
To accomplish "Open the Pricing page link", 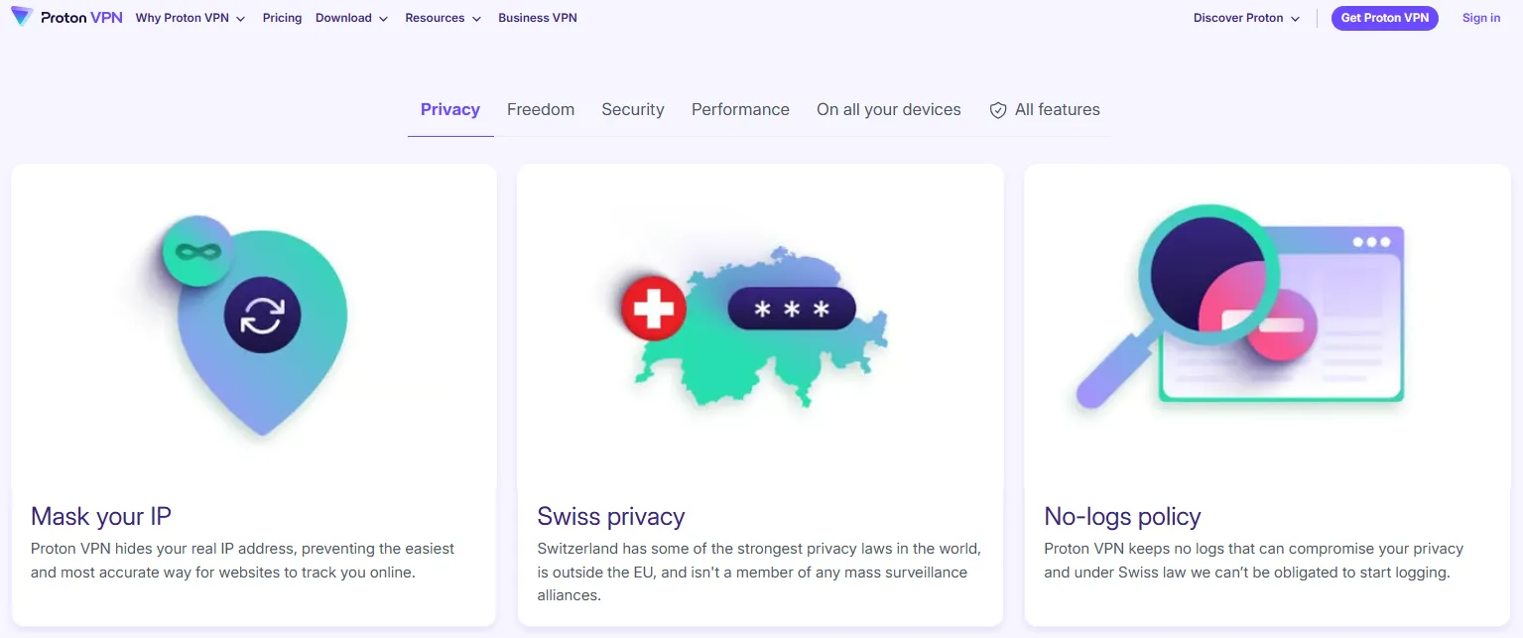I will coord(282,18).
